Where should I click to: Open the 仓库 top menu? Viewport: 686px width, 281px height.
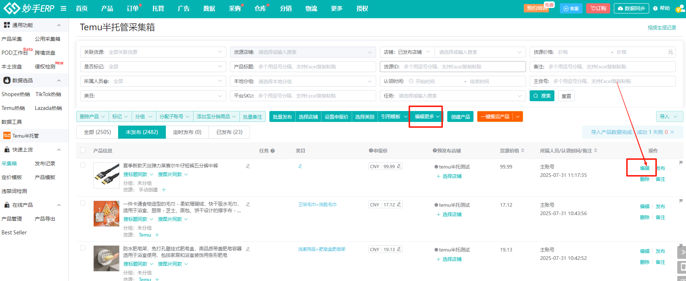click(260, 8)
